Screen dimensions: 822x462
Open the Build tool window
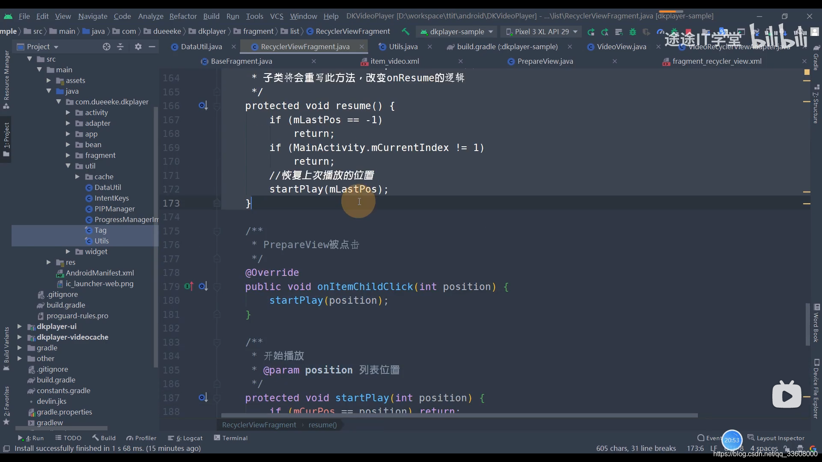click(x=104, y=438)
